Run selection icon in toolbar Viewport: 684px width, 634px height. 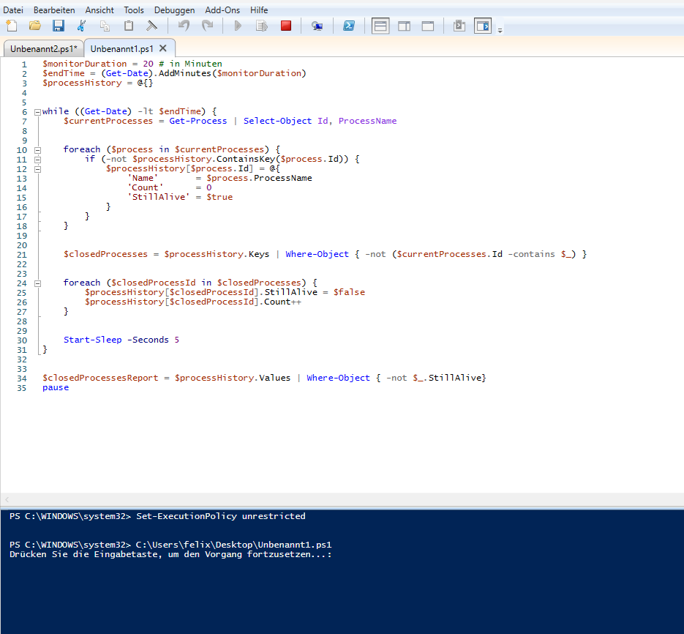261,26
